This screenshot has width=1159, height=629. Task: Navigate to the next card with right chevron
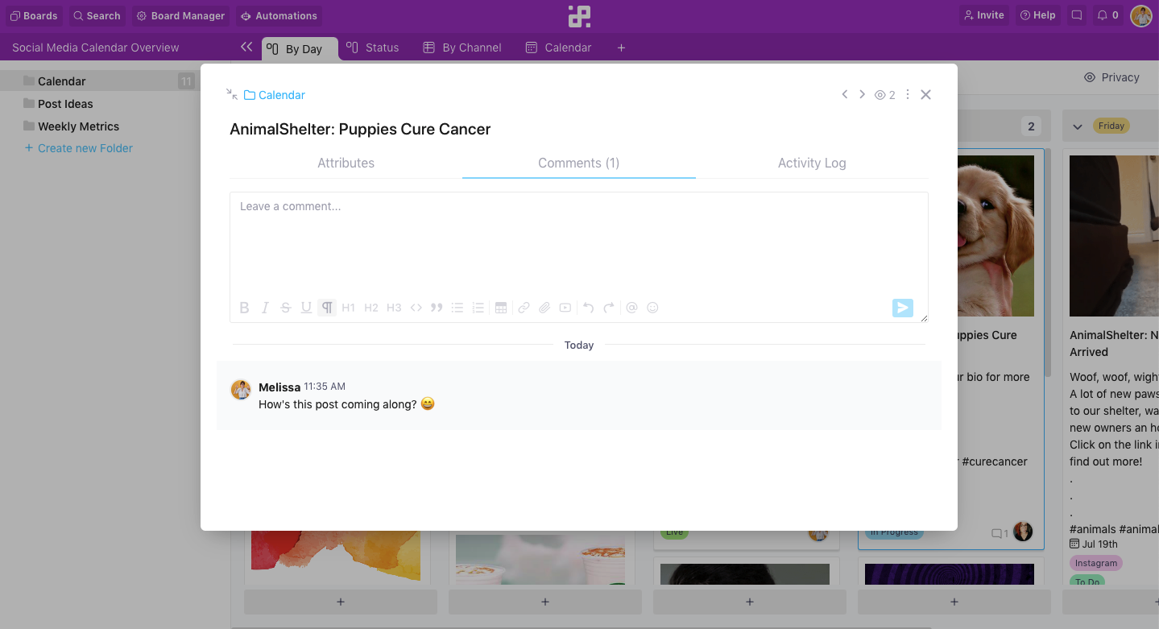(862, 94)
